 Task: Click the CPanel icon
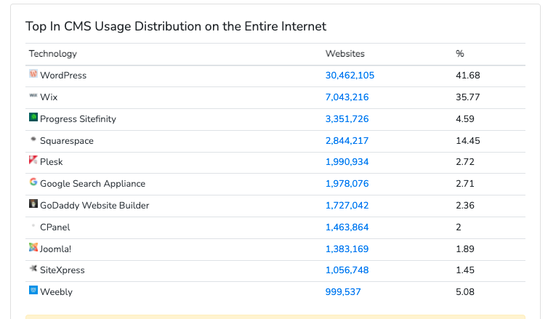coord(33,225)
